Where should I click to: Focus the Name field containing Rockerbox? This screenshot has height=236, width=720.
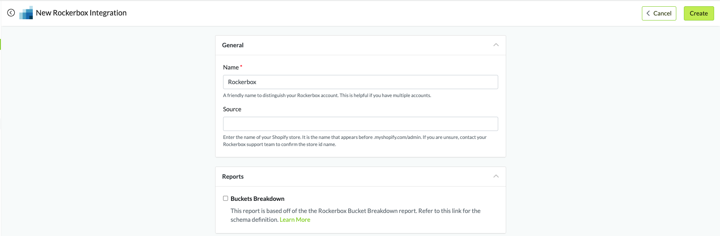[360, 82]
